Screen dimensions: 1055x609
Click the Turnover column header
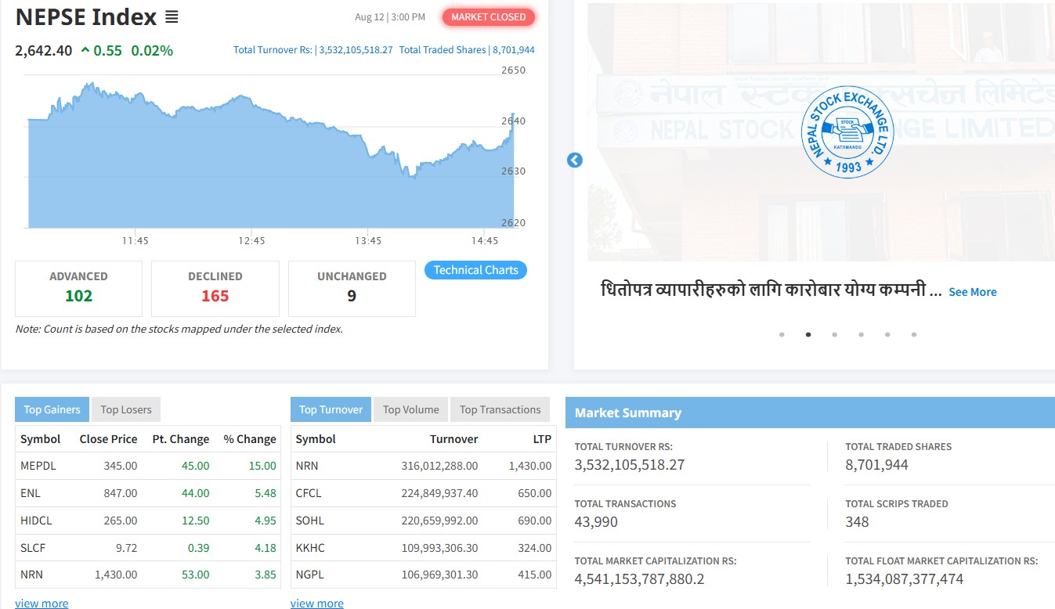tap(453, 439)
